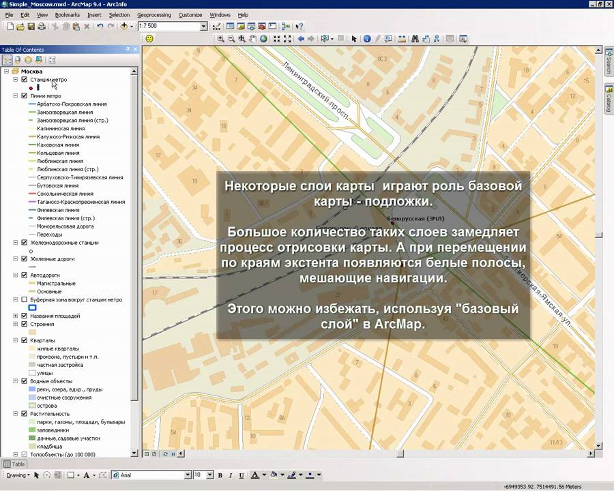Open the Add Data dropdown arrow
Image resolution: width=614 pixels, height=491 pixels.
(x=132, y=27)
